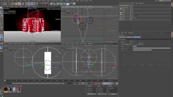This screenshot has height=97, width=173.
Task: Click the Apply button in coordinates panel
Action: (113, 94)
